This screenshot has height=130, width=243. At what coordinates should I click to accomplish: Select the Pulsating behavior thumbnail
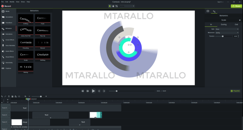26,44
